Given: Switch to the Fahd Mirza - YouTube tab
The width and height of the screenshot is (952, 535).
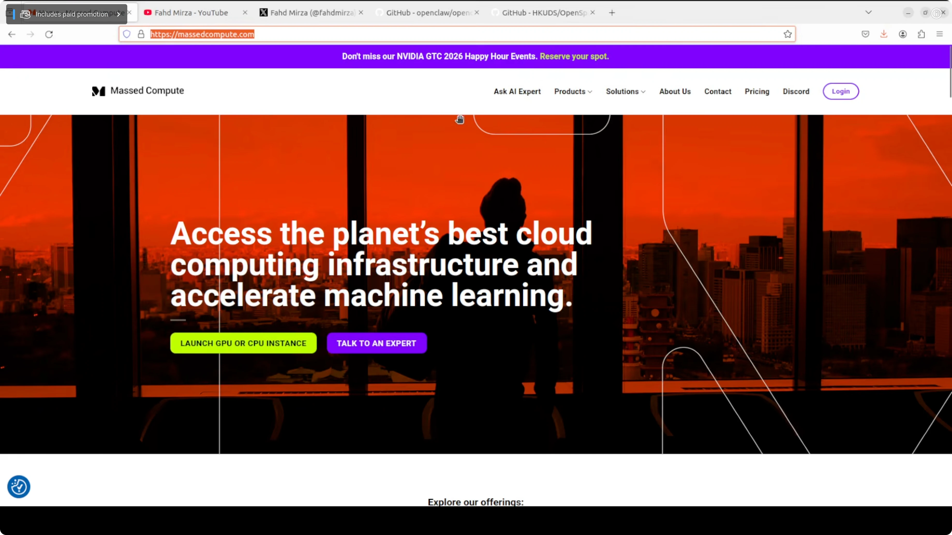Looking at the screenshot, I should 191,13.
